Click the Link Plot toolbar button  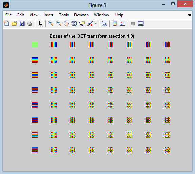[x=104, y=23]
